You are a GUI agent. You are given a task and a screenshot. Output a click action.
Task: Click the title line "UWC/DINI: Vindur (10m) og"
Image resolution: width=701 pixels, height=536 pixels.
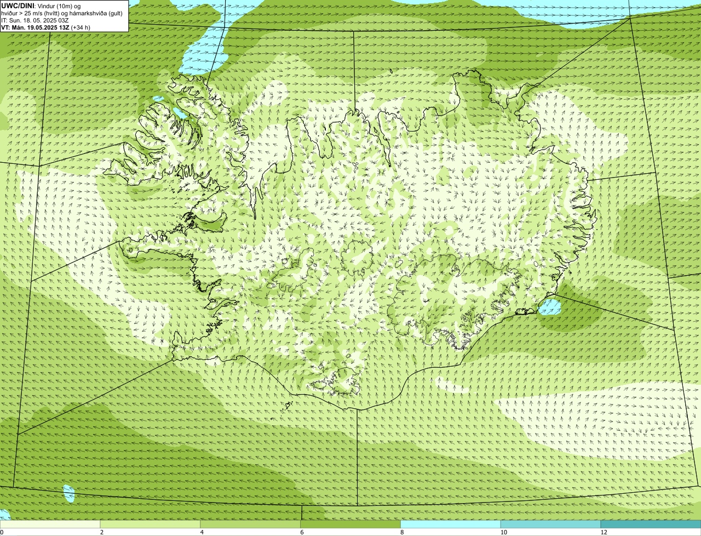pos(41,5)
